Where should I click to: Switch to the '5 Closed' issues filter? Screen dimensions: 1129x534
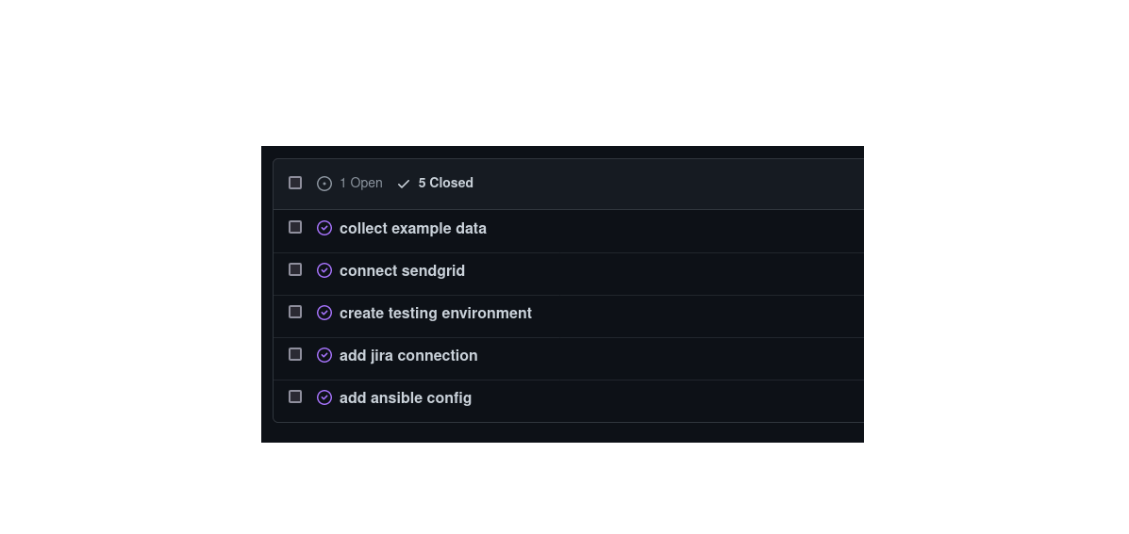click(445, 183)
